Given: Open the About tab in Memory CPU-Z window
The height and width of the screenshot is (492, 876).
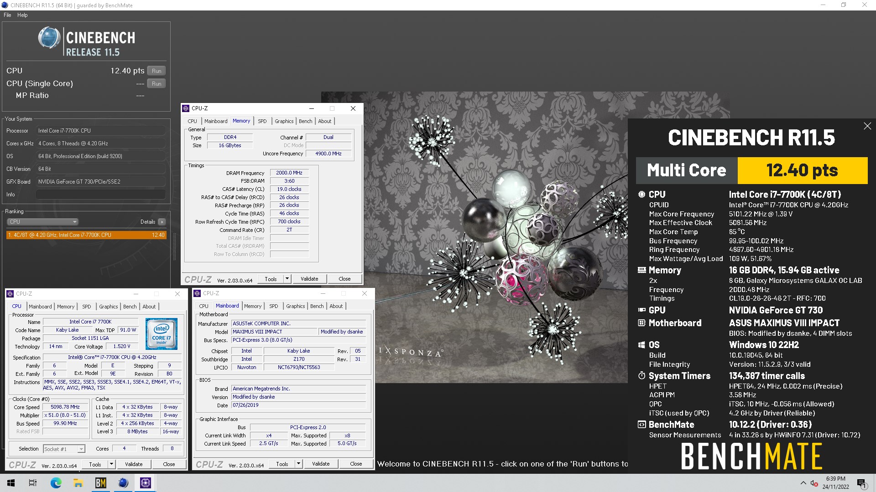Looking at the screenshot, I should tap(325, 121).
